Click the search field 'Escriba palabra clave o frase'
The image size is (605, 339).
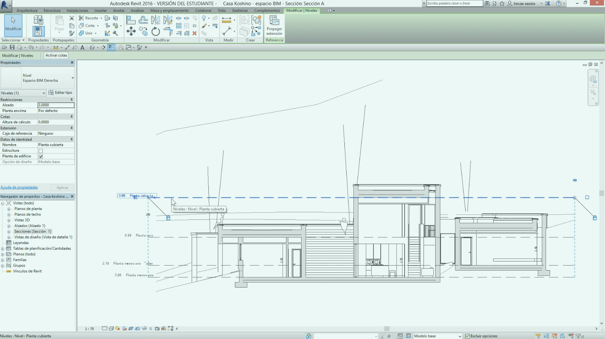pyautogui.click(x=455, y=3)
